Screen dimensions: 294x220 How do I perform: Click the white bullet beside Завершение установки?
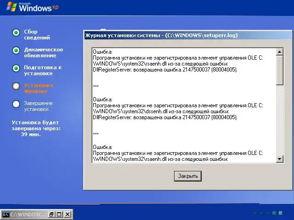[16, 104]
